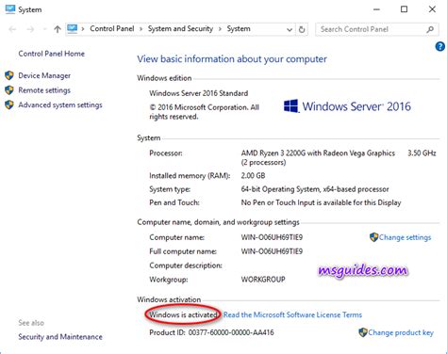Click shield icon beside Advanced system settings

pos(9,105)
